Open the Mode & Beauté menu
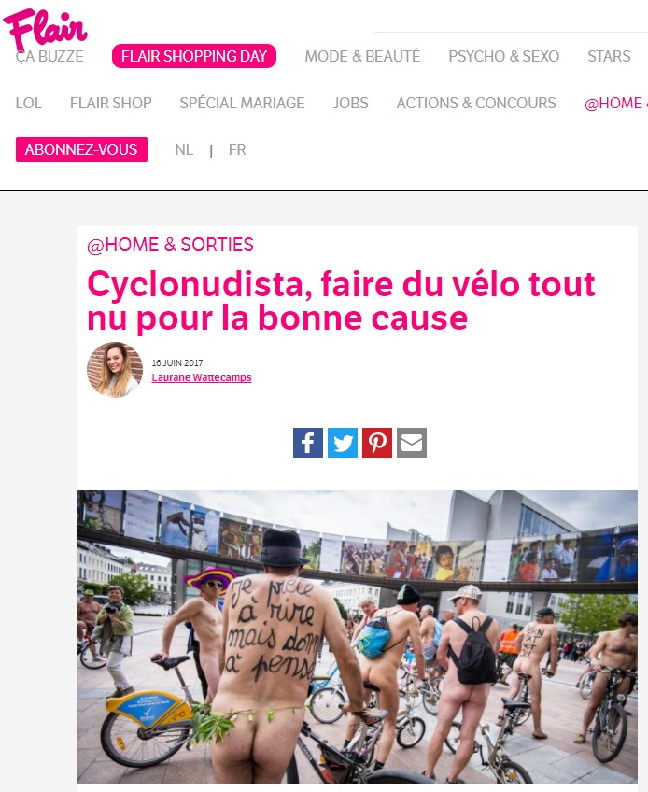 (x=362, y=56)
